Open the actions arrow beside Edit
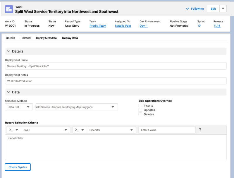The width and height of the screenshot is (234, 178). 223,8
